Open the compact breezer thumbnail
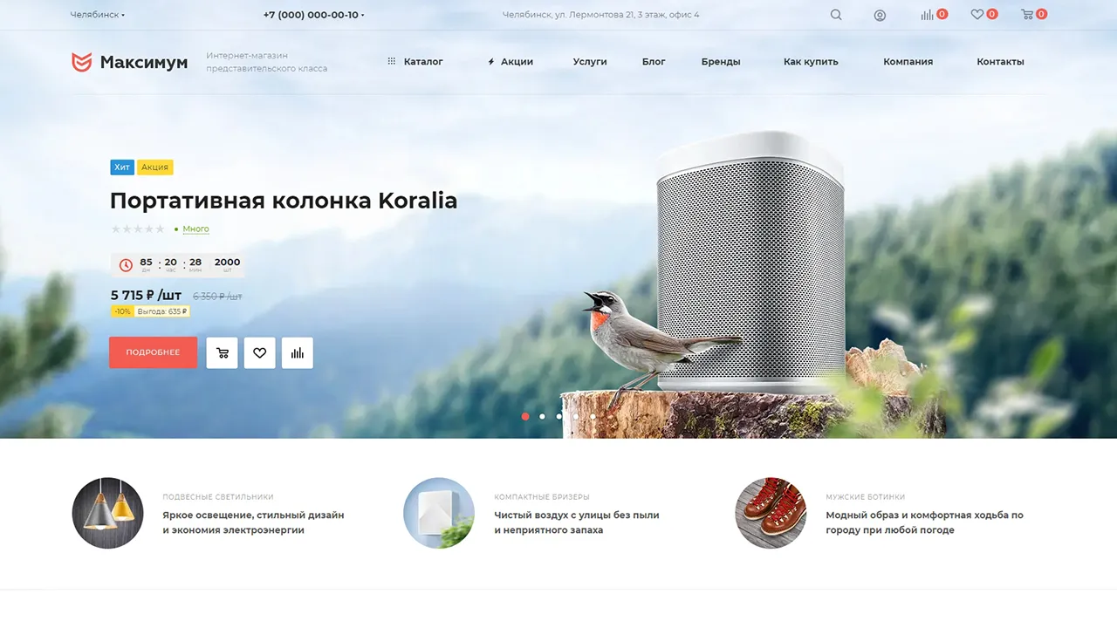The width and height of the screenshot is (1117, 628). click(439, 513)
